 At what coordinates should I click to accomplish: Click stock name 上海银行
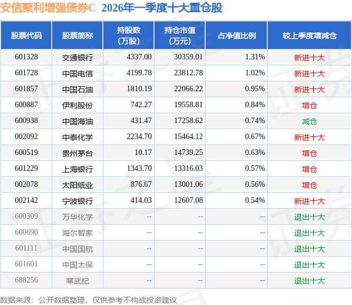(x=78, y=169)
